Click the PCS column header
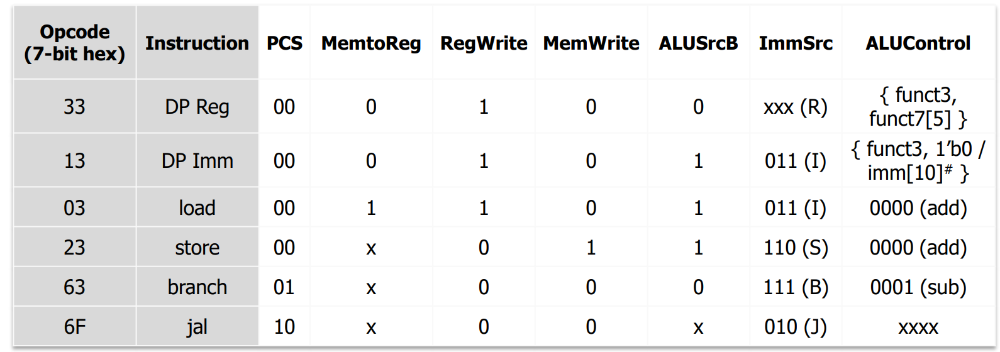Image resolution: width=1000 pixels, height=352 pixels. click(284, 43)
